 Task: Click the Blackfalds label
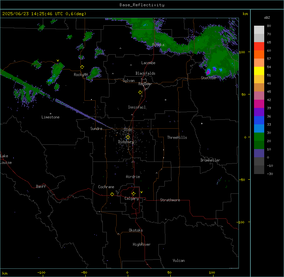145,73
